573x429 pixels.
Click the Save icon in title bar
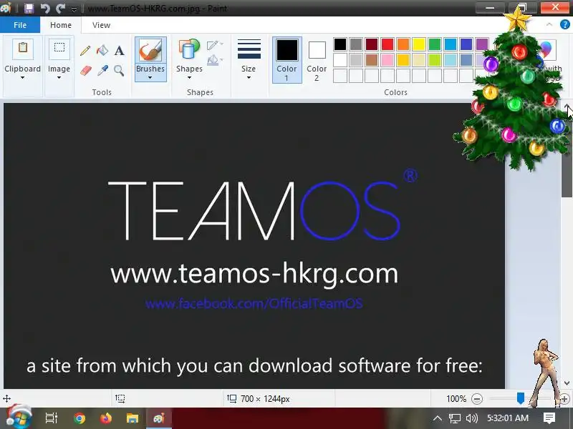coord(29,8)
